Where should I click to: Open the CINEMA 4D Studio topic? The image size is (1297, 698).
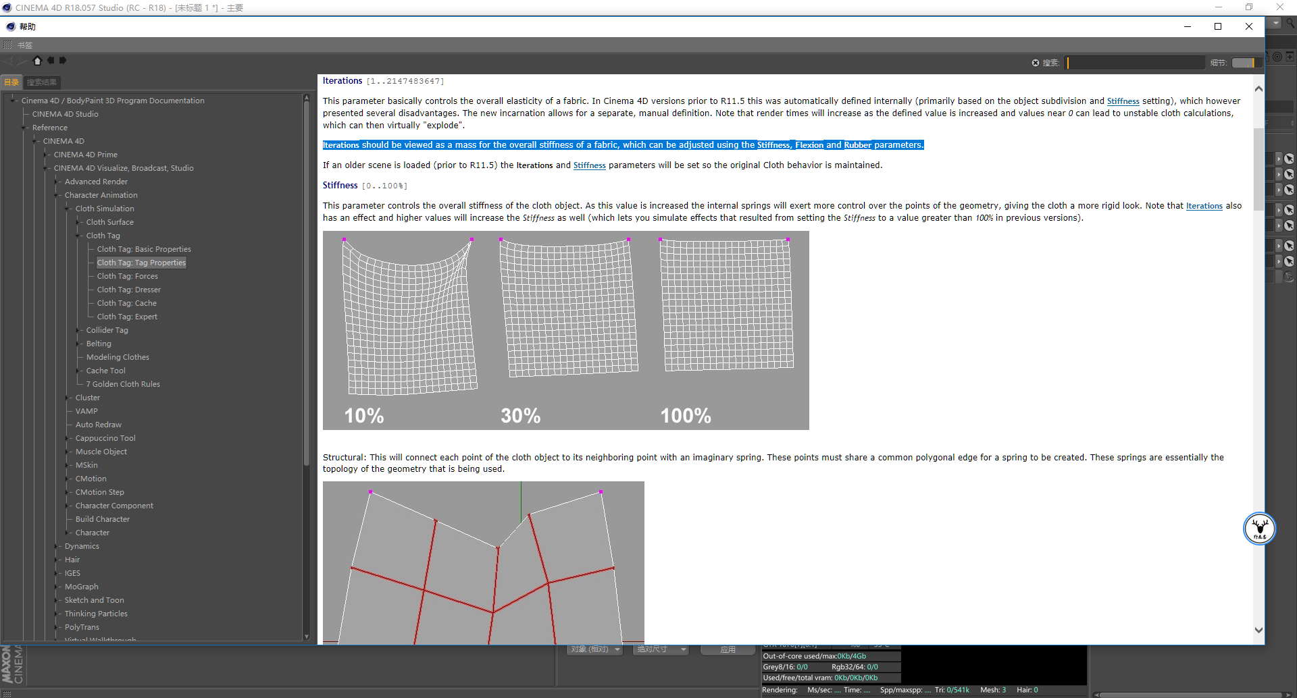[65, 114]
